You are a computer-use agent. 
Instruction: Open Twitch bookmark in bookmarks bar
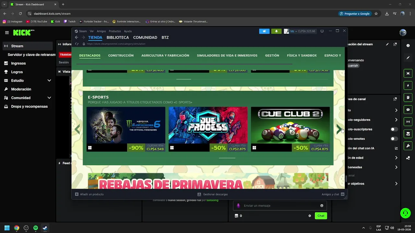[x=70, y=22]
